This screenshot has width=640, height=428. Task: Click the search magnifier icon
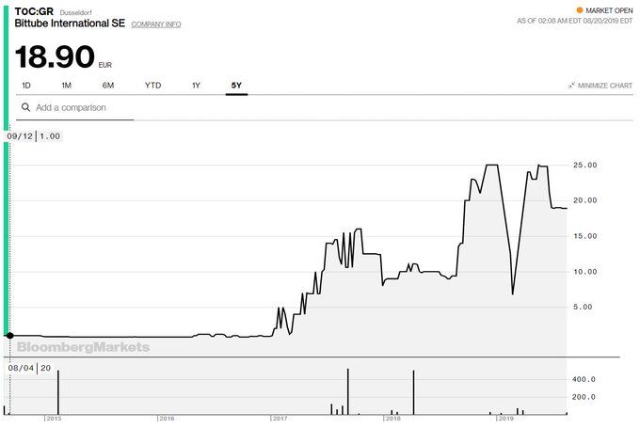click(25, 107)
